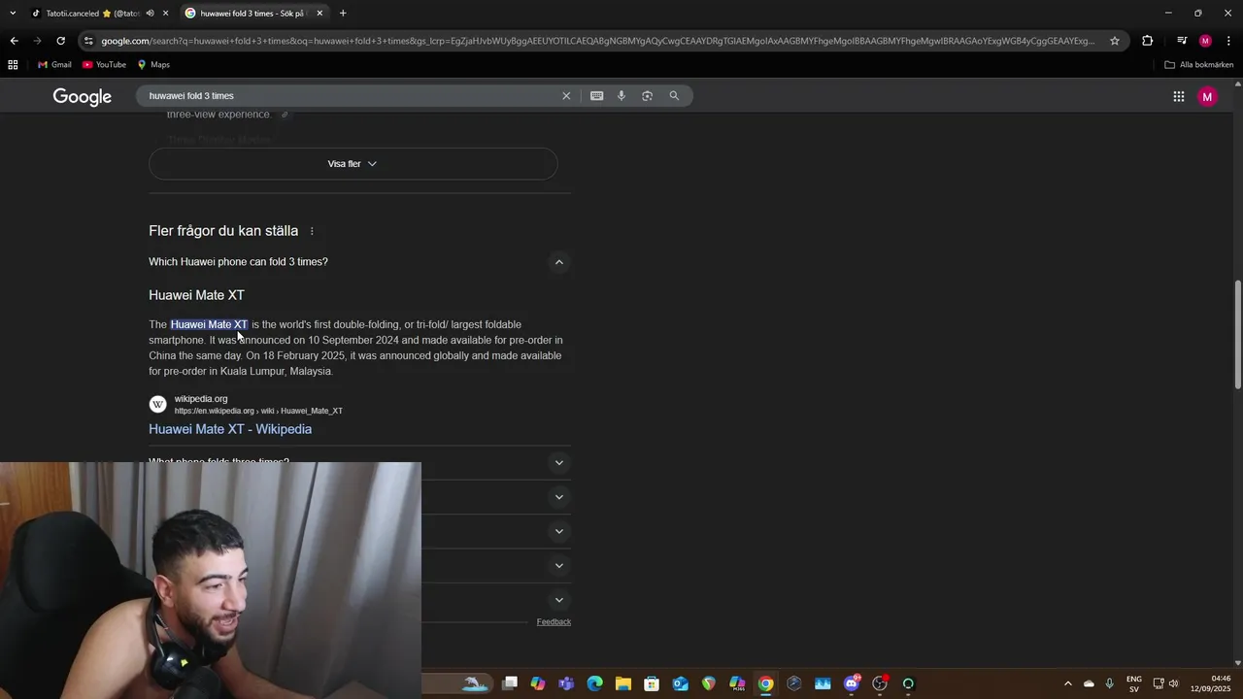Bookmark this page with the star icon
1243x699 pixels.
click(x=1115, y=41)
